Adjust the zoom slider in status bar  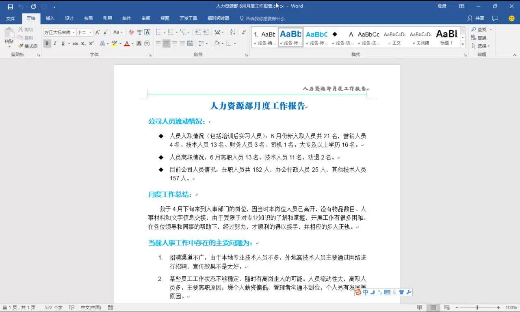(477, 308)
